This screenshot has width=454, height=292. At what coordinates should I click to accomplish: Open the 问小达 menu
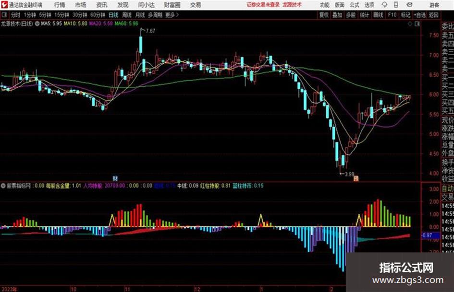[146, 5]
